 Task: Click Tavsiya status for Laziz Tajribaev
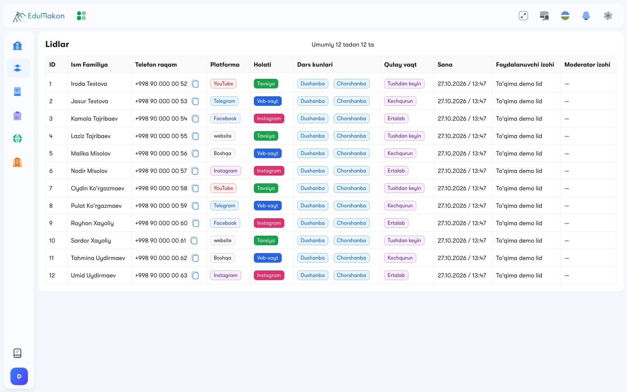point(266,136)
